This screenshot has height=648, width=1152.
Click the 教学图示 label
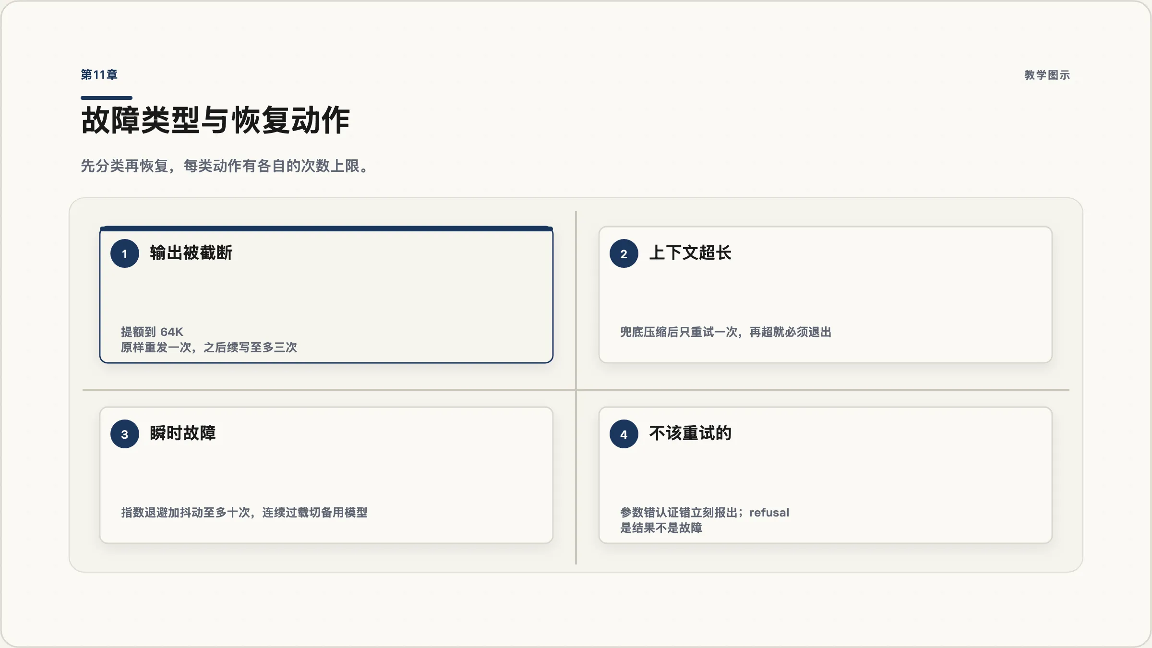point(1047,75)
